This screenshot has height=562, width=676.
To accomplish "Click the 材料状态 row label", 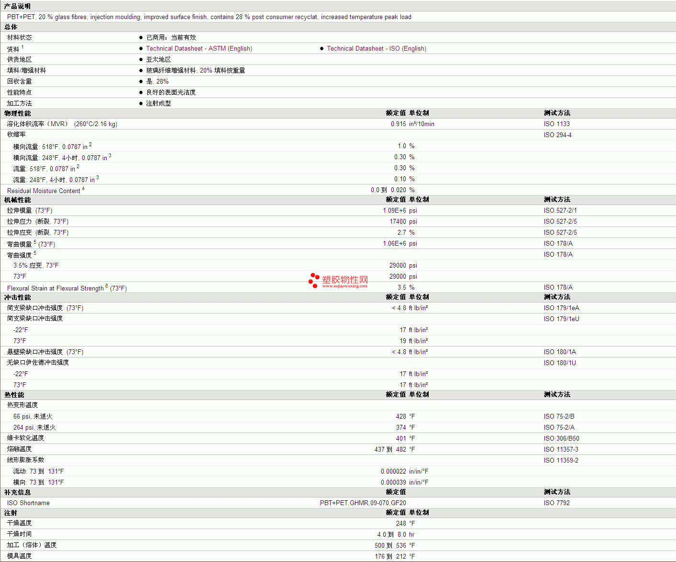I will 20,37.
